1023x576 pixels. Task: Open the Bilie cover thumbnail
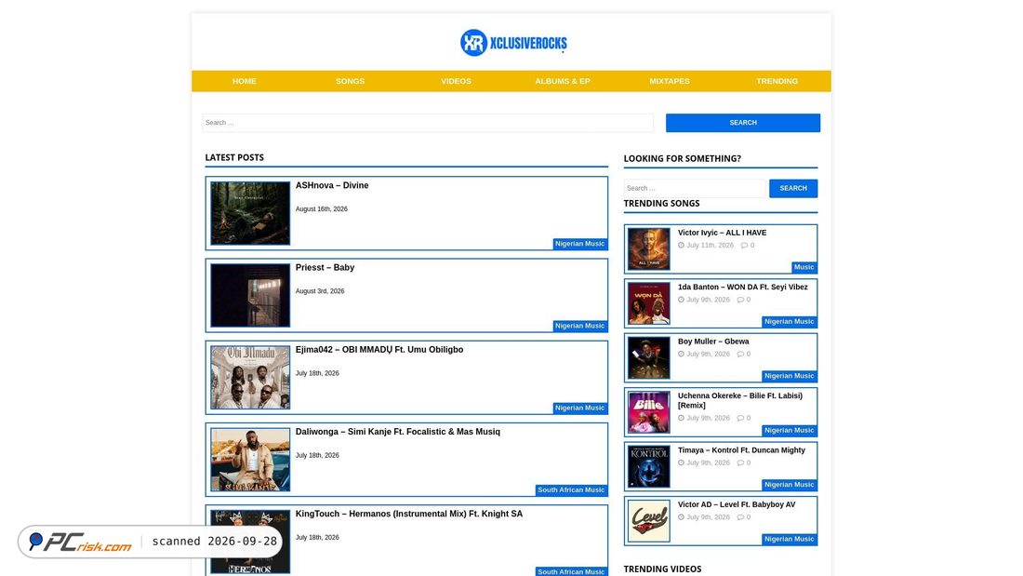648,412
